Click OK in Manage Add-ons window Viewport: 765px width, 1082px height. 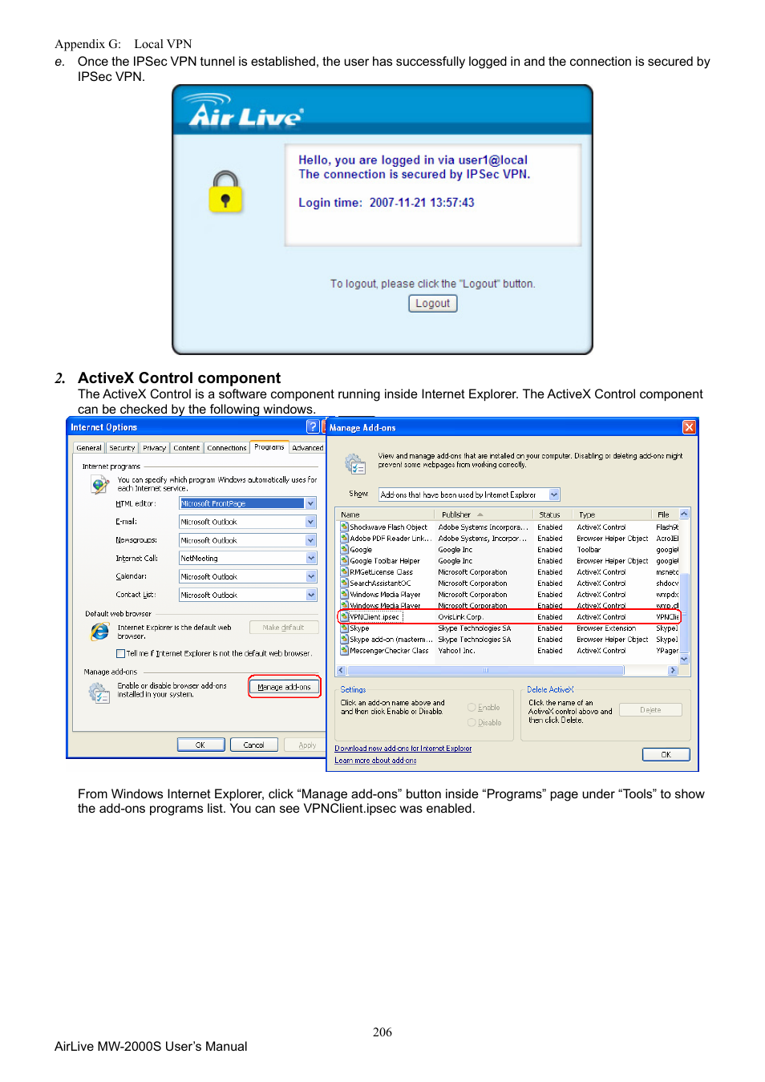666,754
